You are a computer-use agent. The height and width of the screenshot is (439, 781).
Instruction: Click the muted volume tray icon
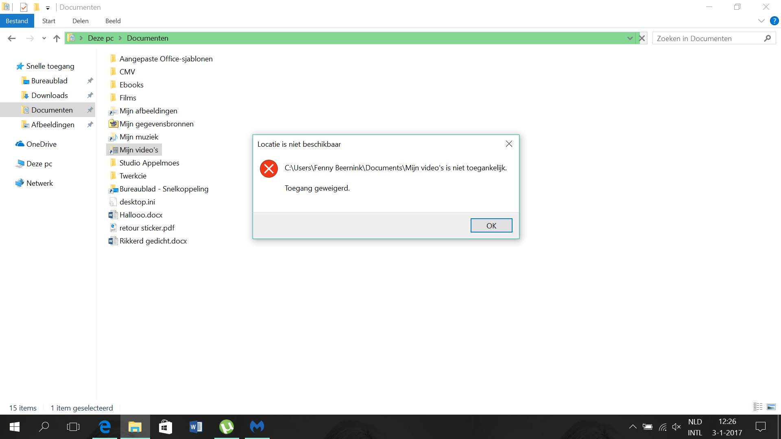(x=676, y=427)
